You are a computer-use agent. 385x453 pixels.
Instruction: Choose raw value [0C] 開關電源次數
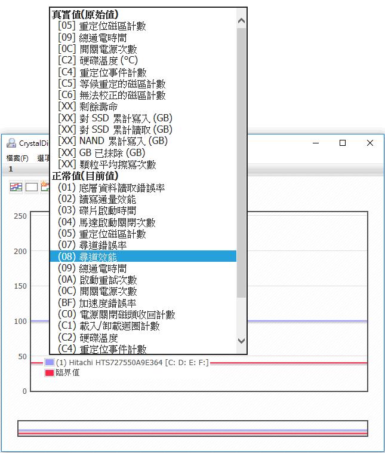pos(143,49)
